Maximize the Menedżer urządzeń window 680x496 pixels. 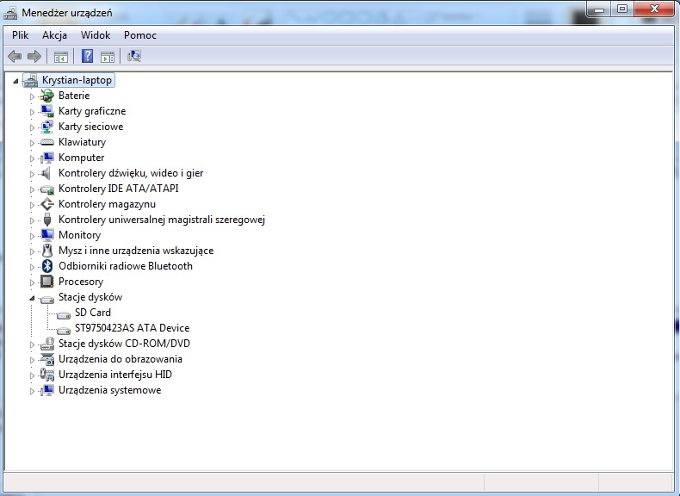tap(621, 9)
